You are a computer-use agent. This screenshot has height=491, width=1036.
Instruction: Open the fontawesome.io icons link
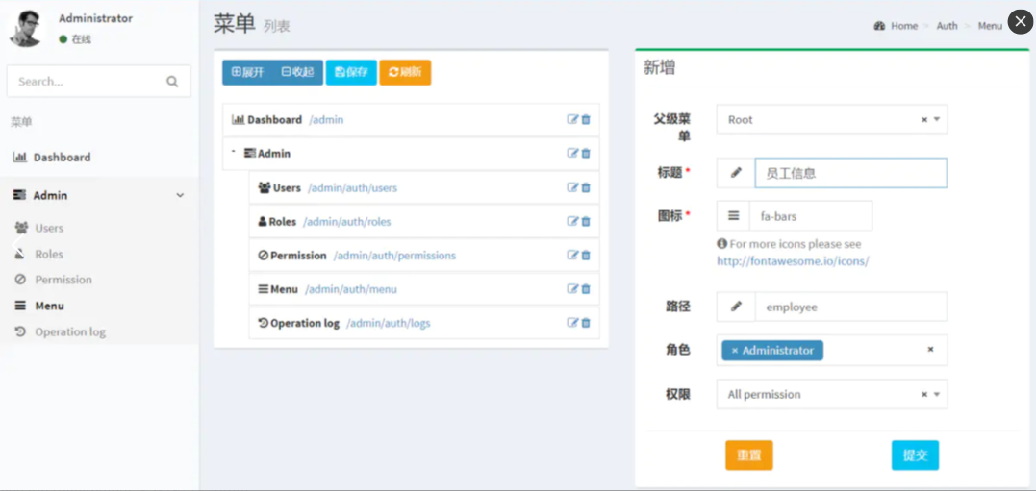[x=793, y=260]
